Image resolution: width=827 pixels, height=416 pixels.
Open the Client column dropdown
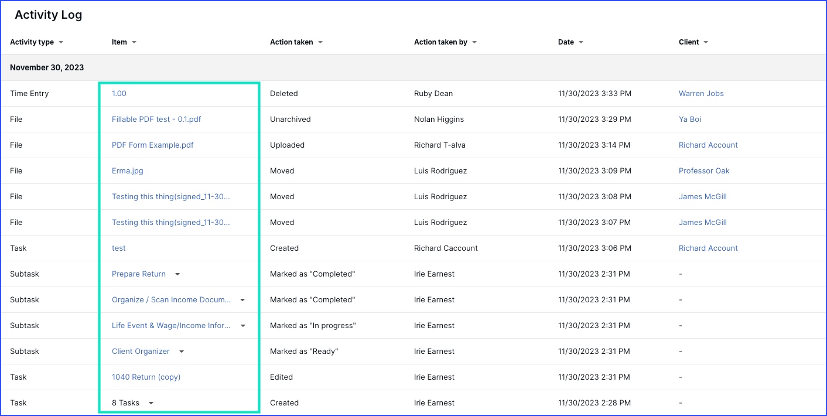[706, 42]
